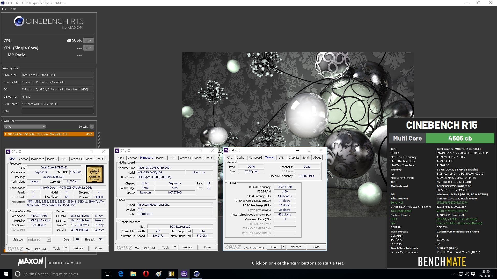Open About tab in left CPU-Z window
Image resolution: width=497 pixels, height=279 pixels.
click(99, 159)
